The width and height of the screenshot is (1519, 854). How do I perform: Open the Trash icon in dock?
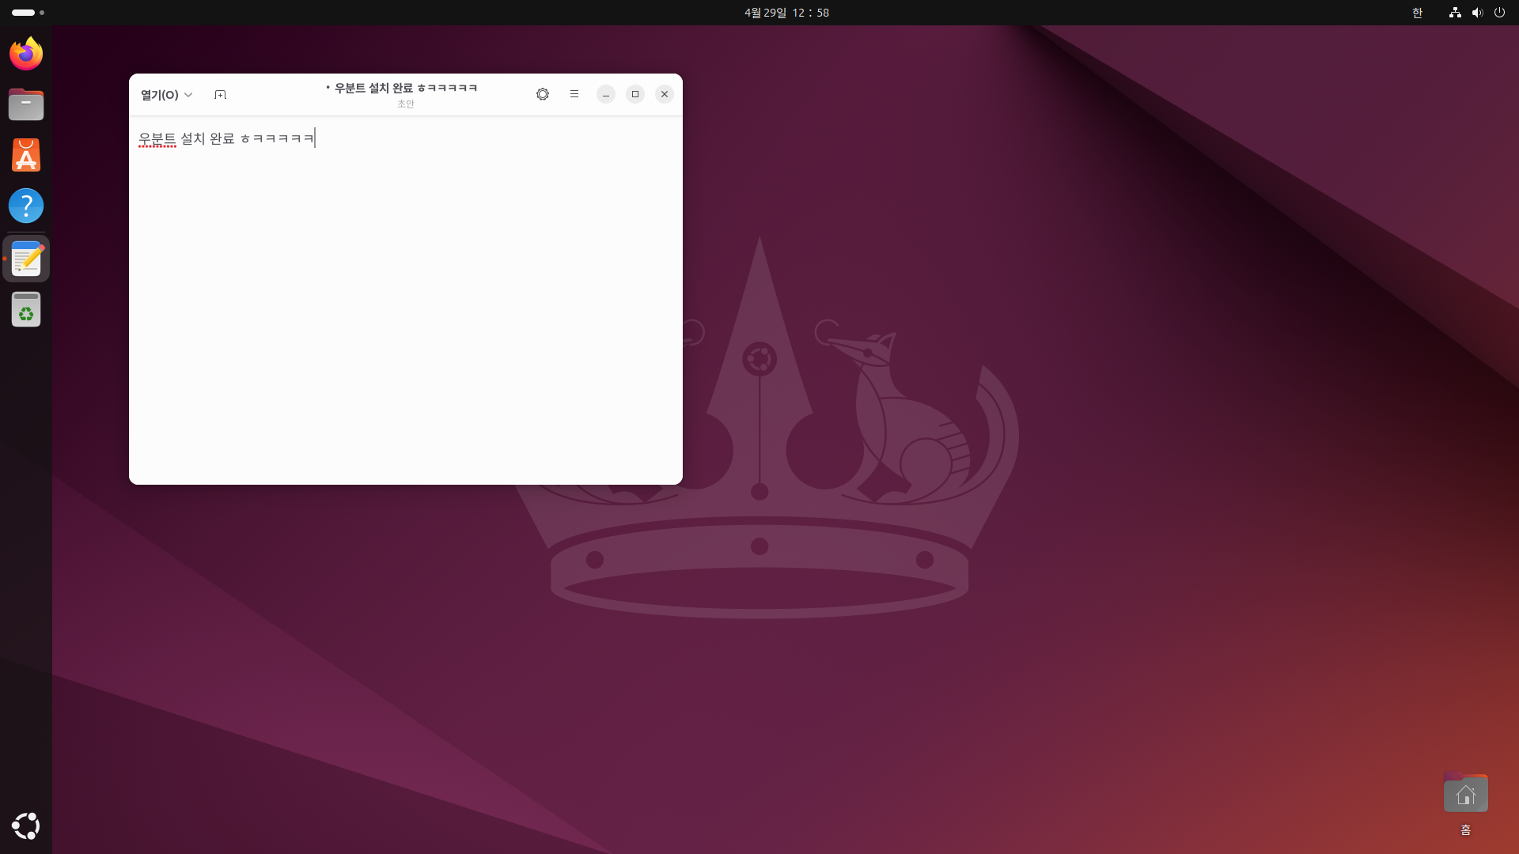coord(26,309)
